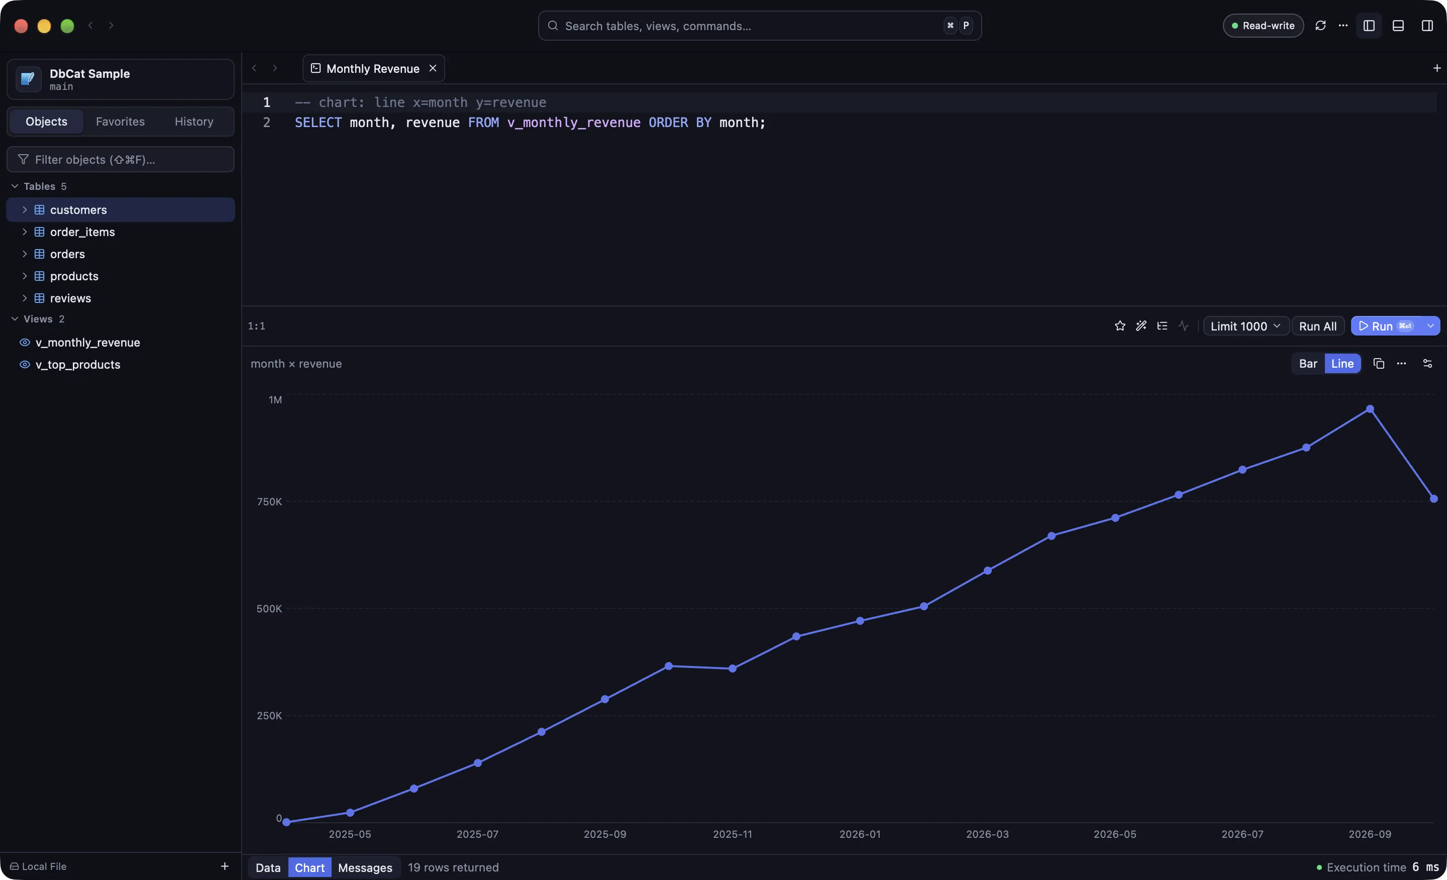
Task: Switch to the History tab
Action: [x=194, y=122]
